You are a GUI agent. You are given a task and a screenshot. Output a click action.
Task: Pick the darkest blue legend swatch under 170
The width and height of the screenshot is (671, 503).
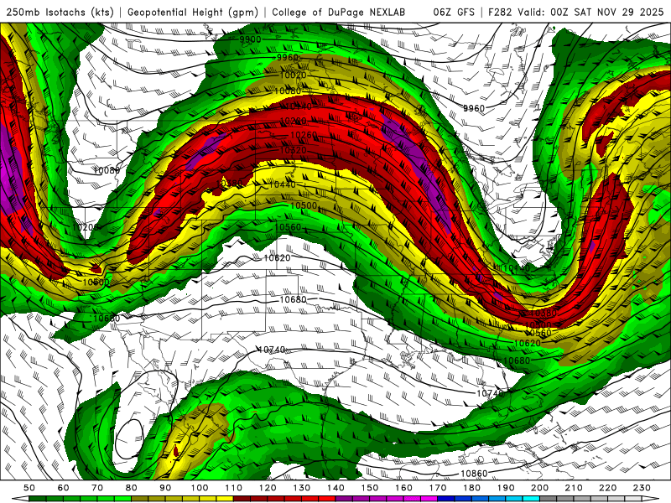click(x=446, y=499)
